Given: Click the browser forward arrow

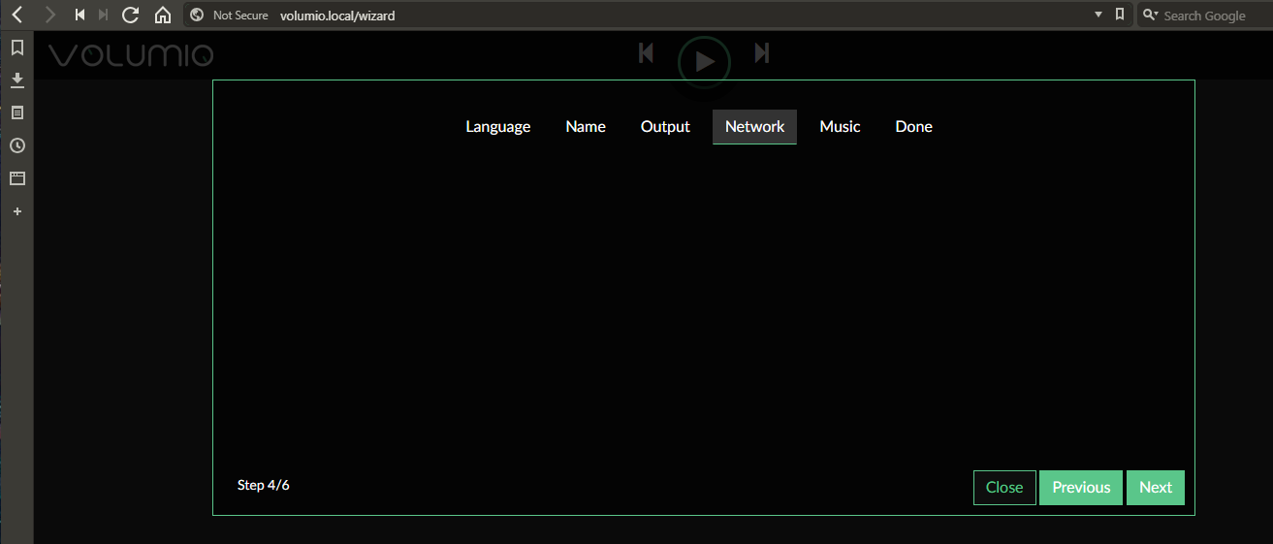Looking at the screenshot, I should [x=50, y=15].
